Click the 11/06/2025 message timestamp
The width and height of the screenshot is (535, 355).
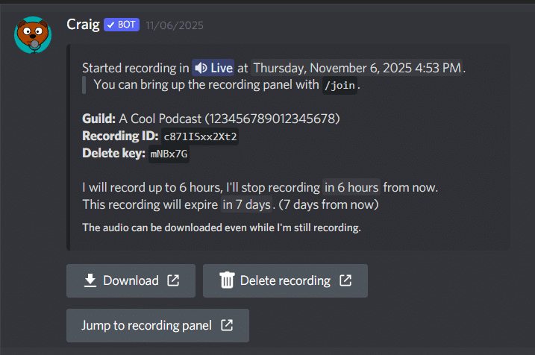pos(175,25)
